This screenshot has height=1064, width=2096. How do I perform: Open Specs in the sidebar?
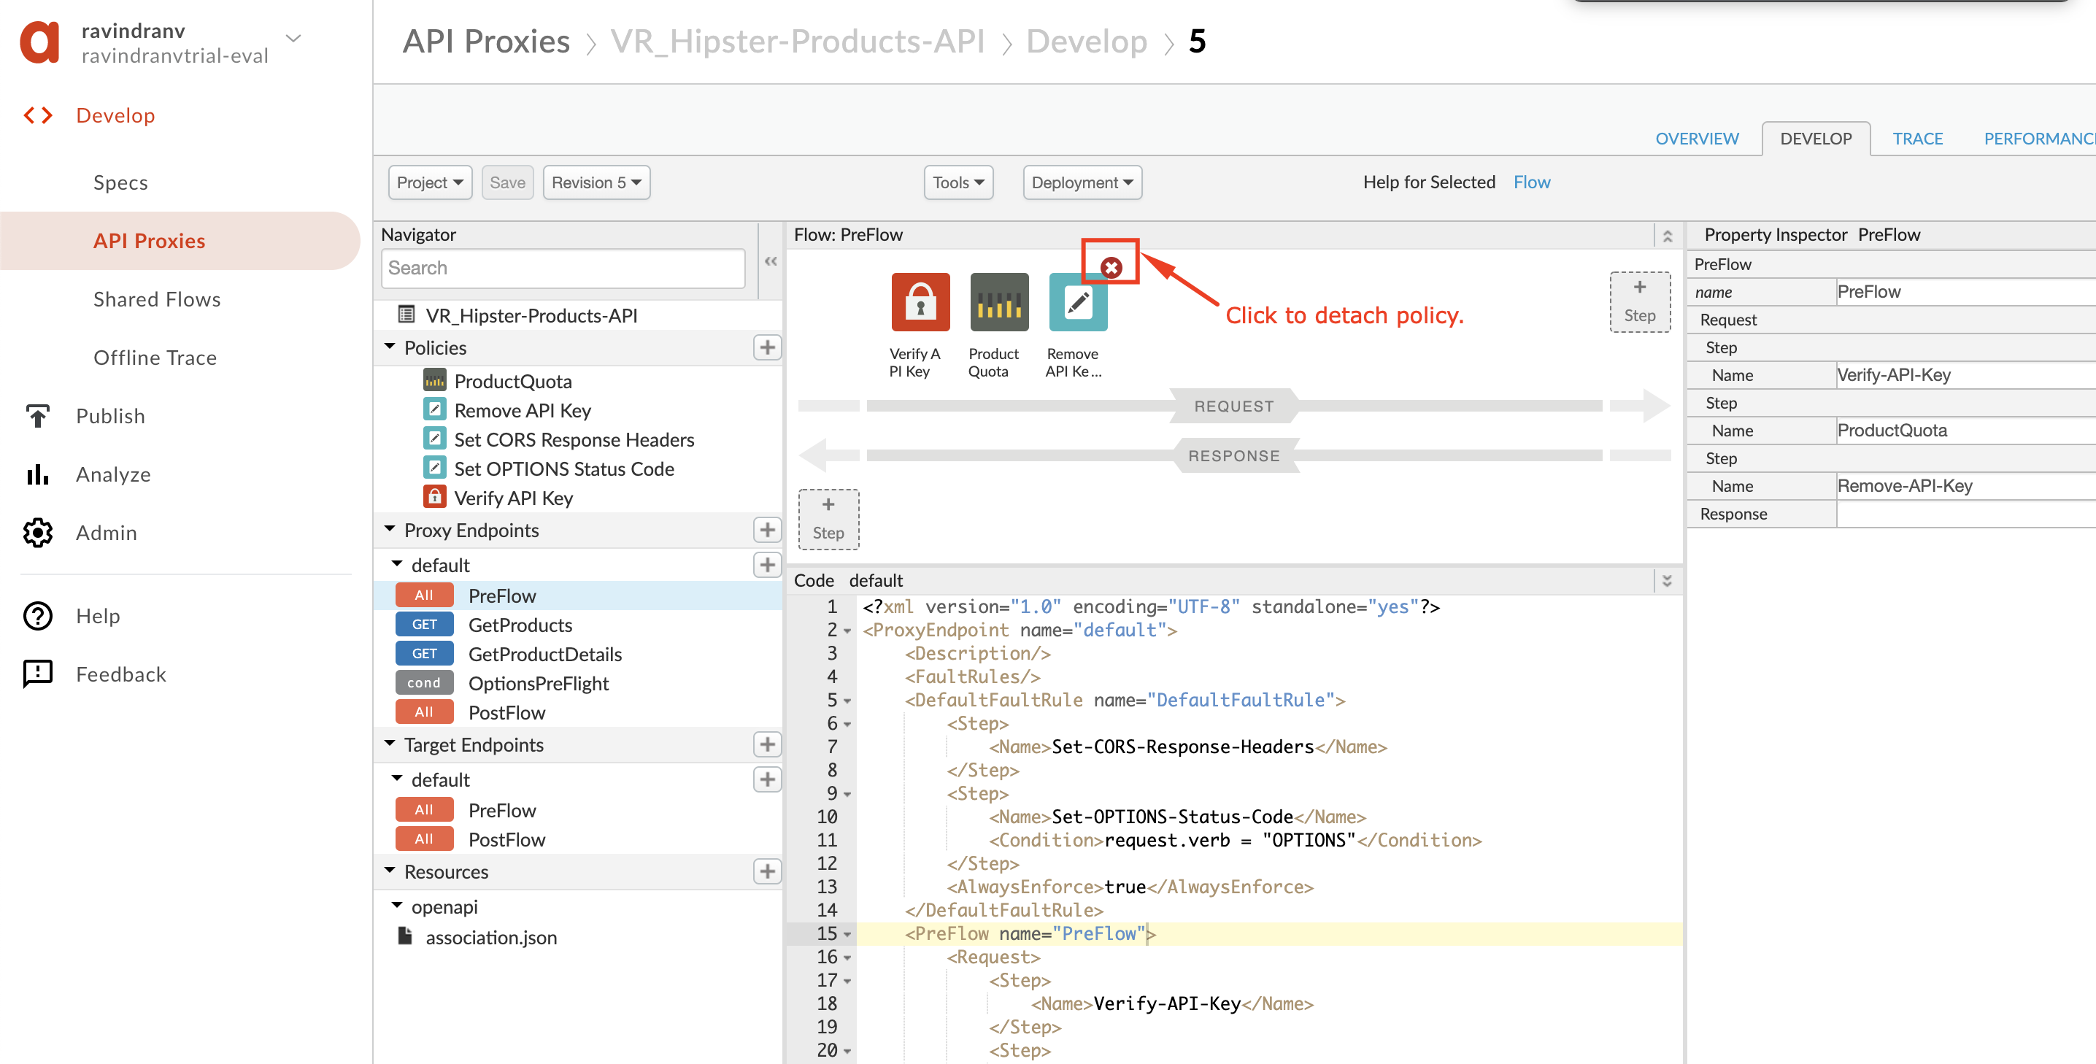(x=120, y=182)
